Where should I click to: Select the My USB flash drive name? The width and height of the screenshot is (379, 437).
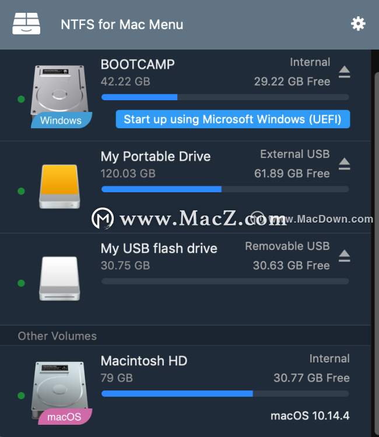(x=159, y=249)
